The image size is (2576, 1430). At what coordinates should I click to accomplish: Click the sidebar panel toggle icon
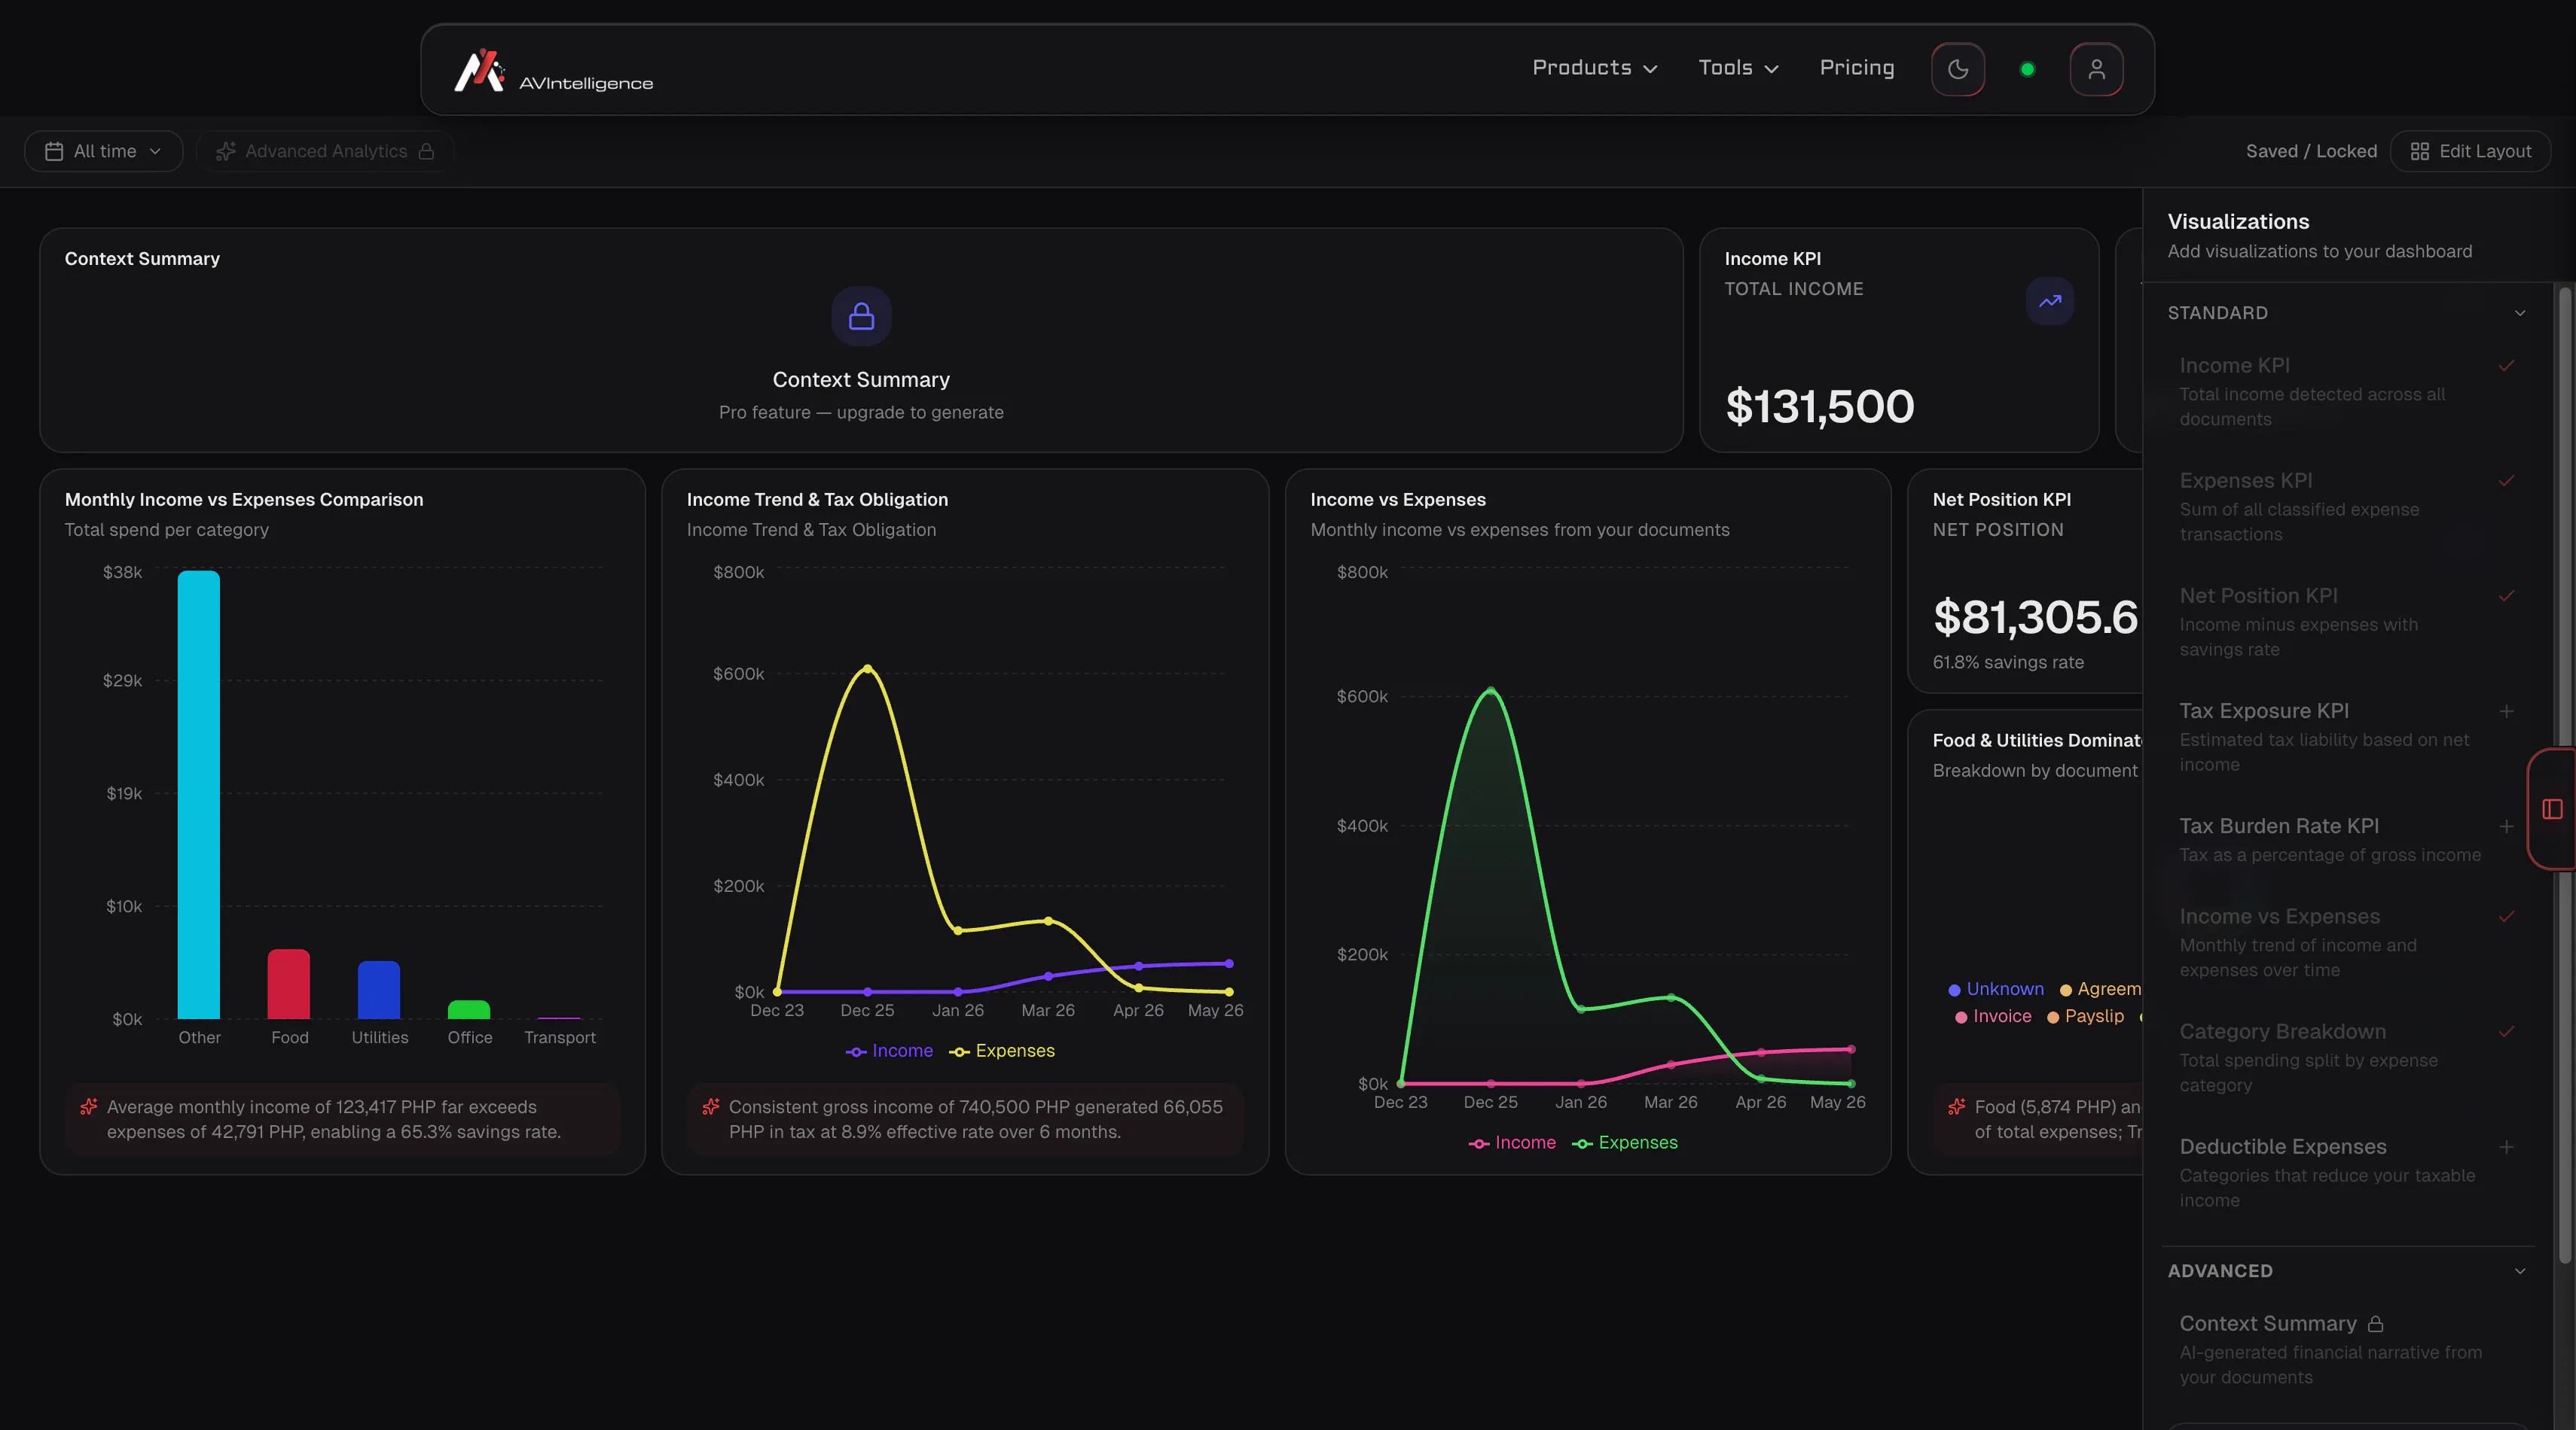click(x=2552, y=808)
